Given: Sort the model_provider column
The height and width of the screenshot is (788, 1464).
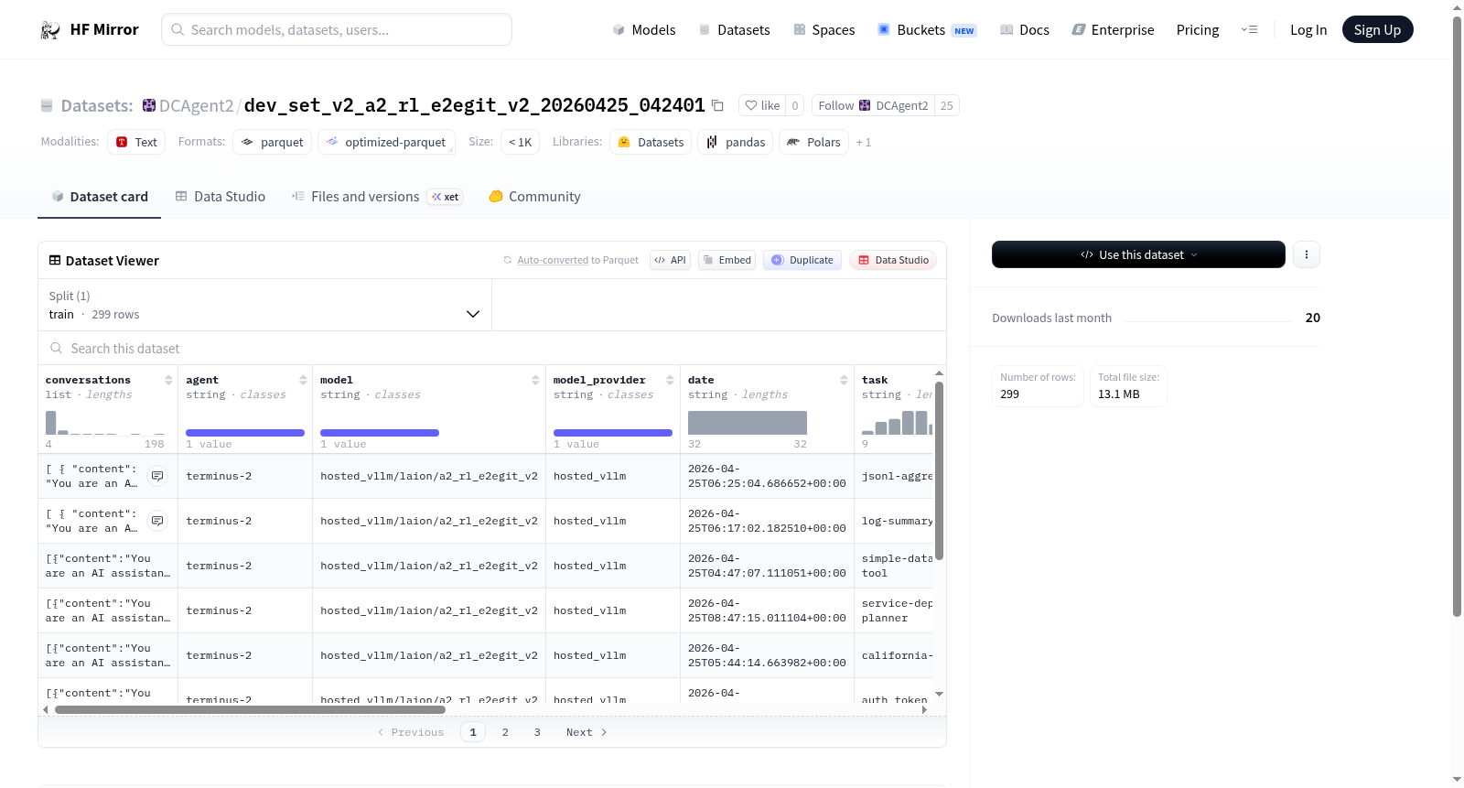Looking at the screenshot, I should pyautogui.click(x=670, y=380).
